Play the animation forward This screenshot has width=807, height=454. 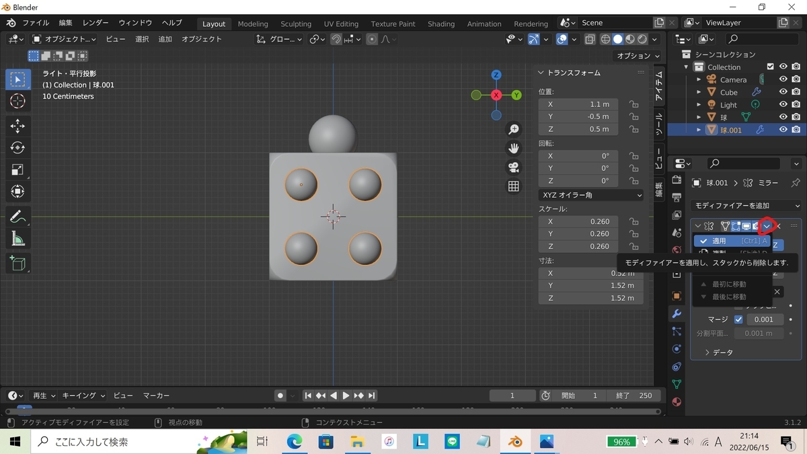coord(346,395)
